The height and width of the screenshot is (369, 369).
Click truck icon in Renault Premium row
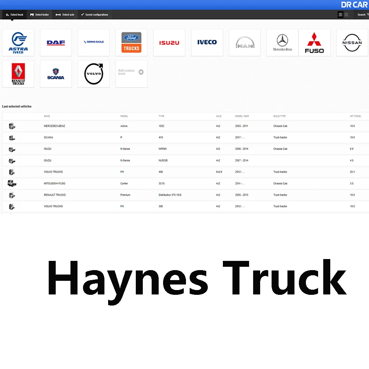tap(12, 195)
